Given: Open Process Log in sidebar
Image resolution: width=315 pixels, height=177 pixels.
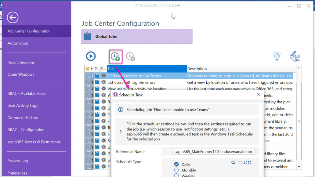Looking at the screenshot, I should (18, 161).
